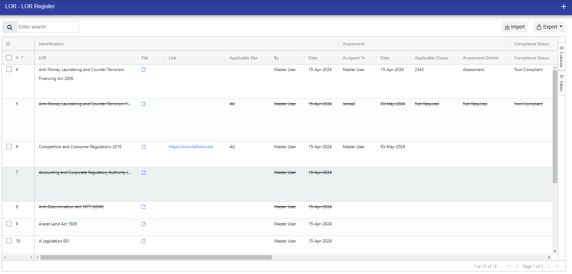This screenshot has height=274, width=572.
Task: Toggle the select-all checkbox in header
Action: coord(9,58)
